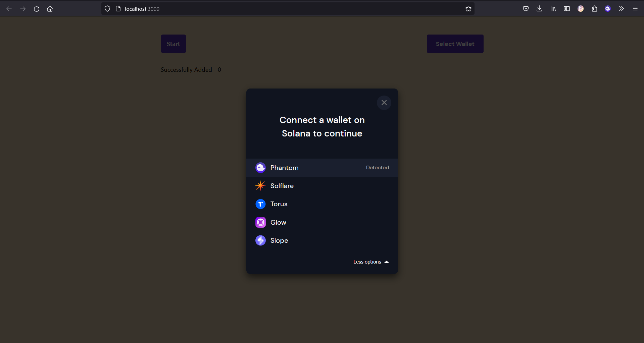
Task: Show more toolbar tools overflow
Action: click(x=622, y=9)
